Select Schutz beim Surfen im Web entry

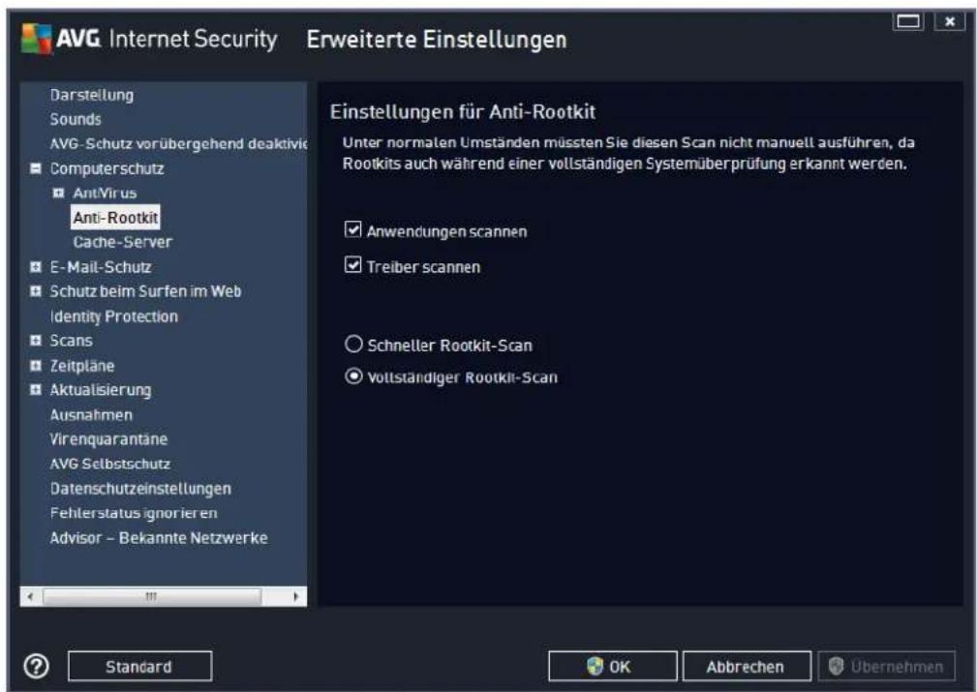(x=145, y=291)
